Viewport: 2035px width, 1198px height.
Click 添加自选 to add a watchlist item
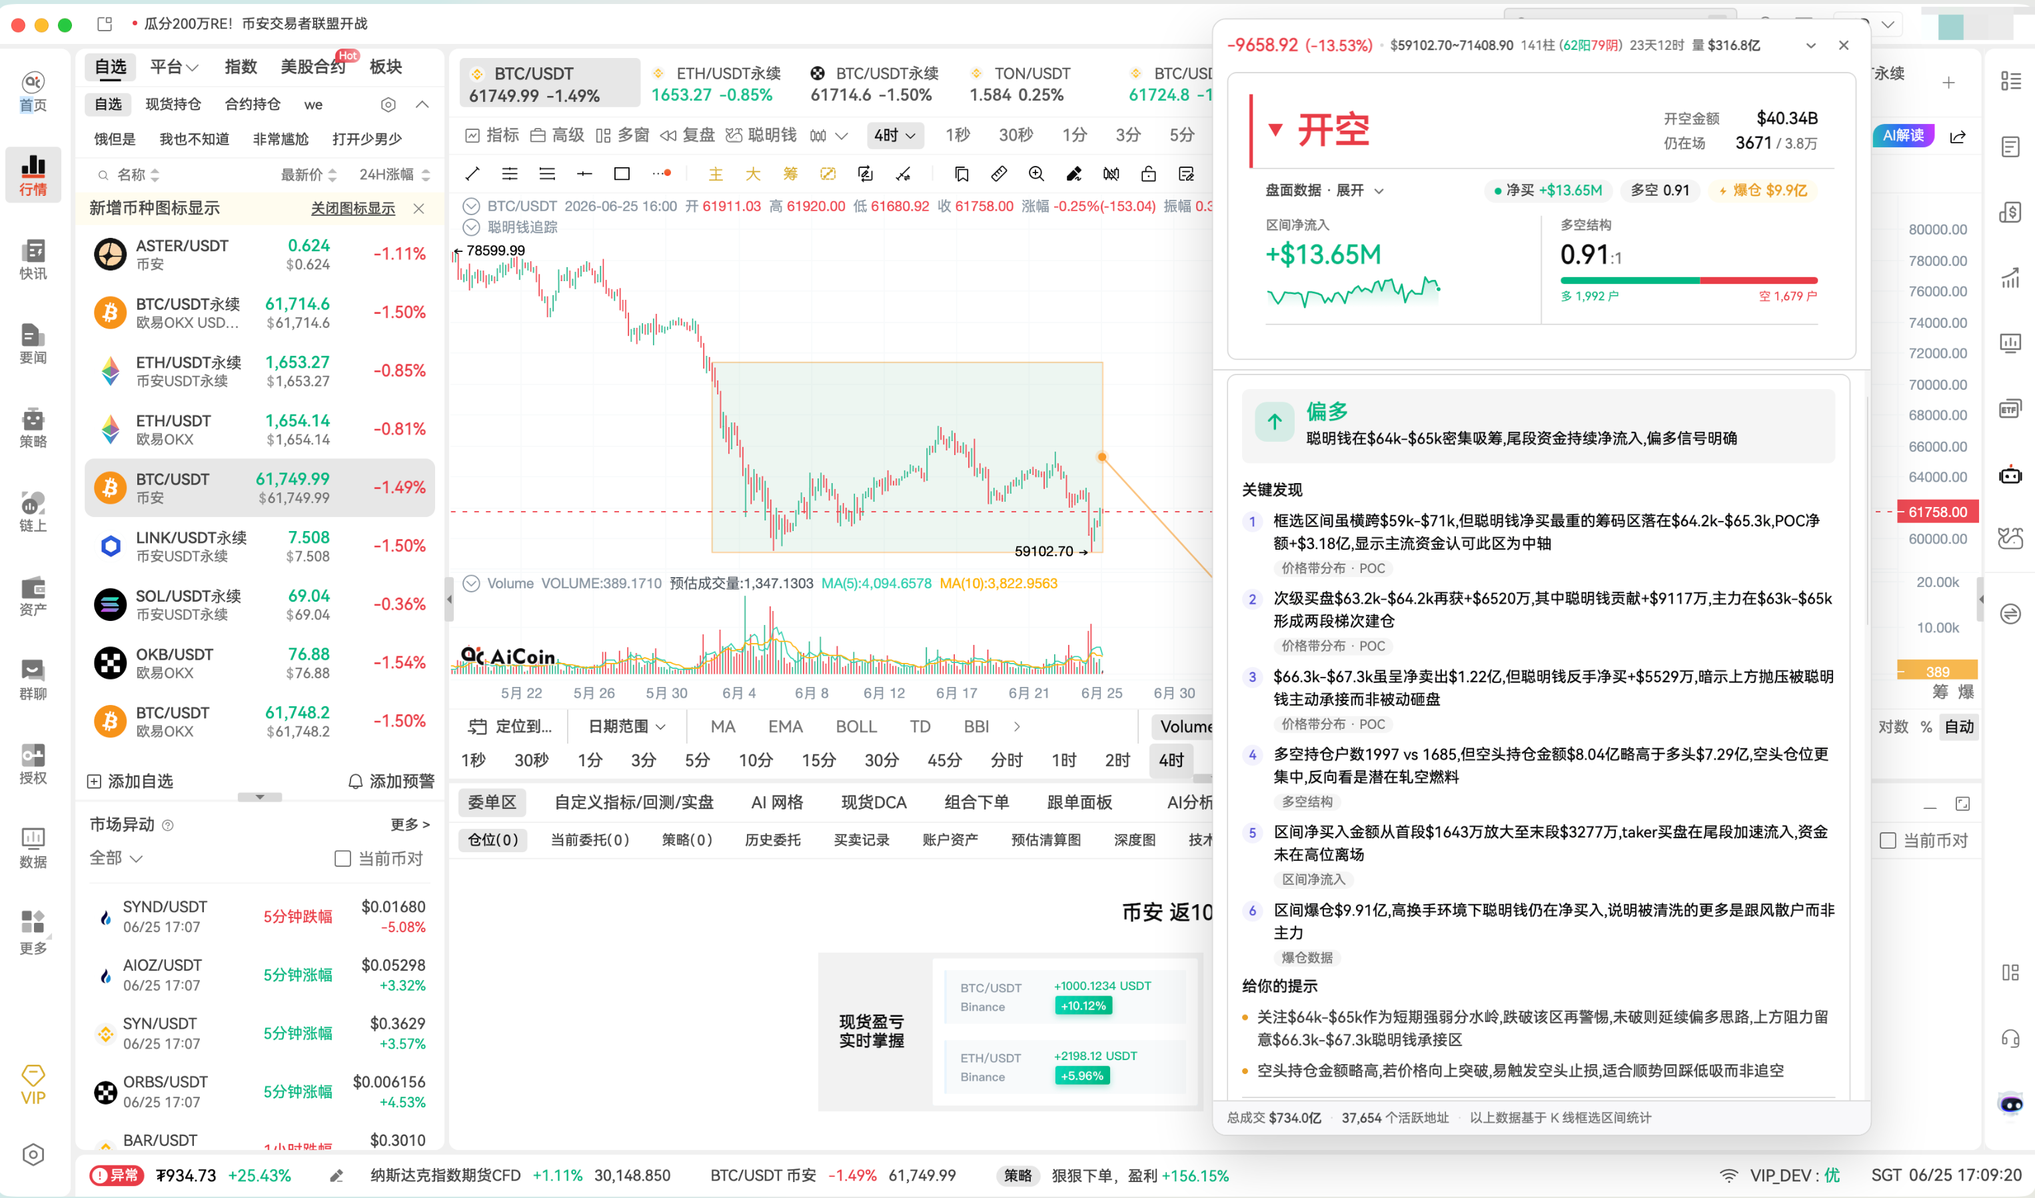[130, 781]
